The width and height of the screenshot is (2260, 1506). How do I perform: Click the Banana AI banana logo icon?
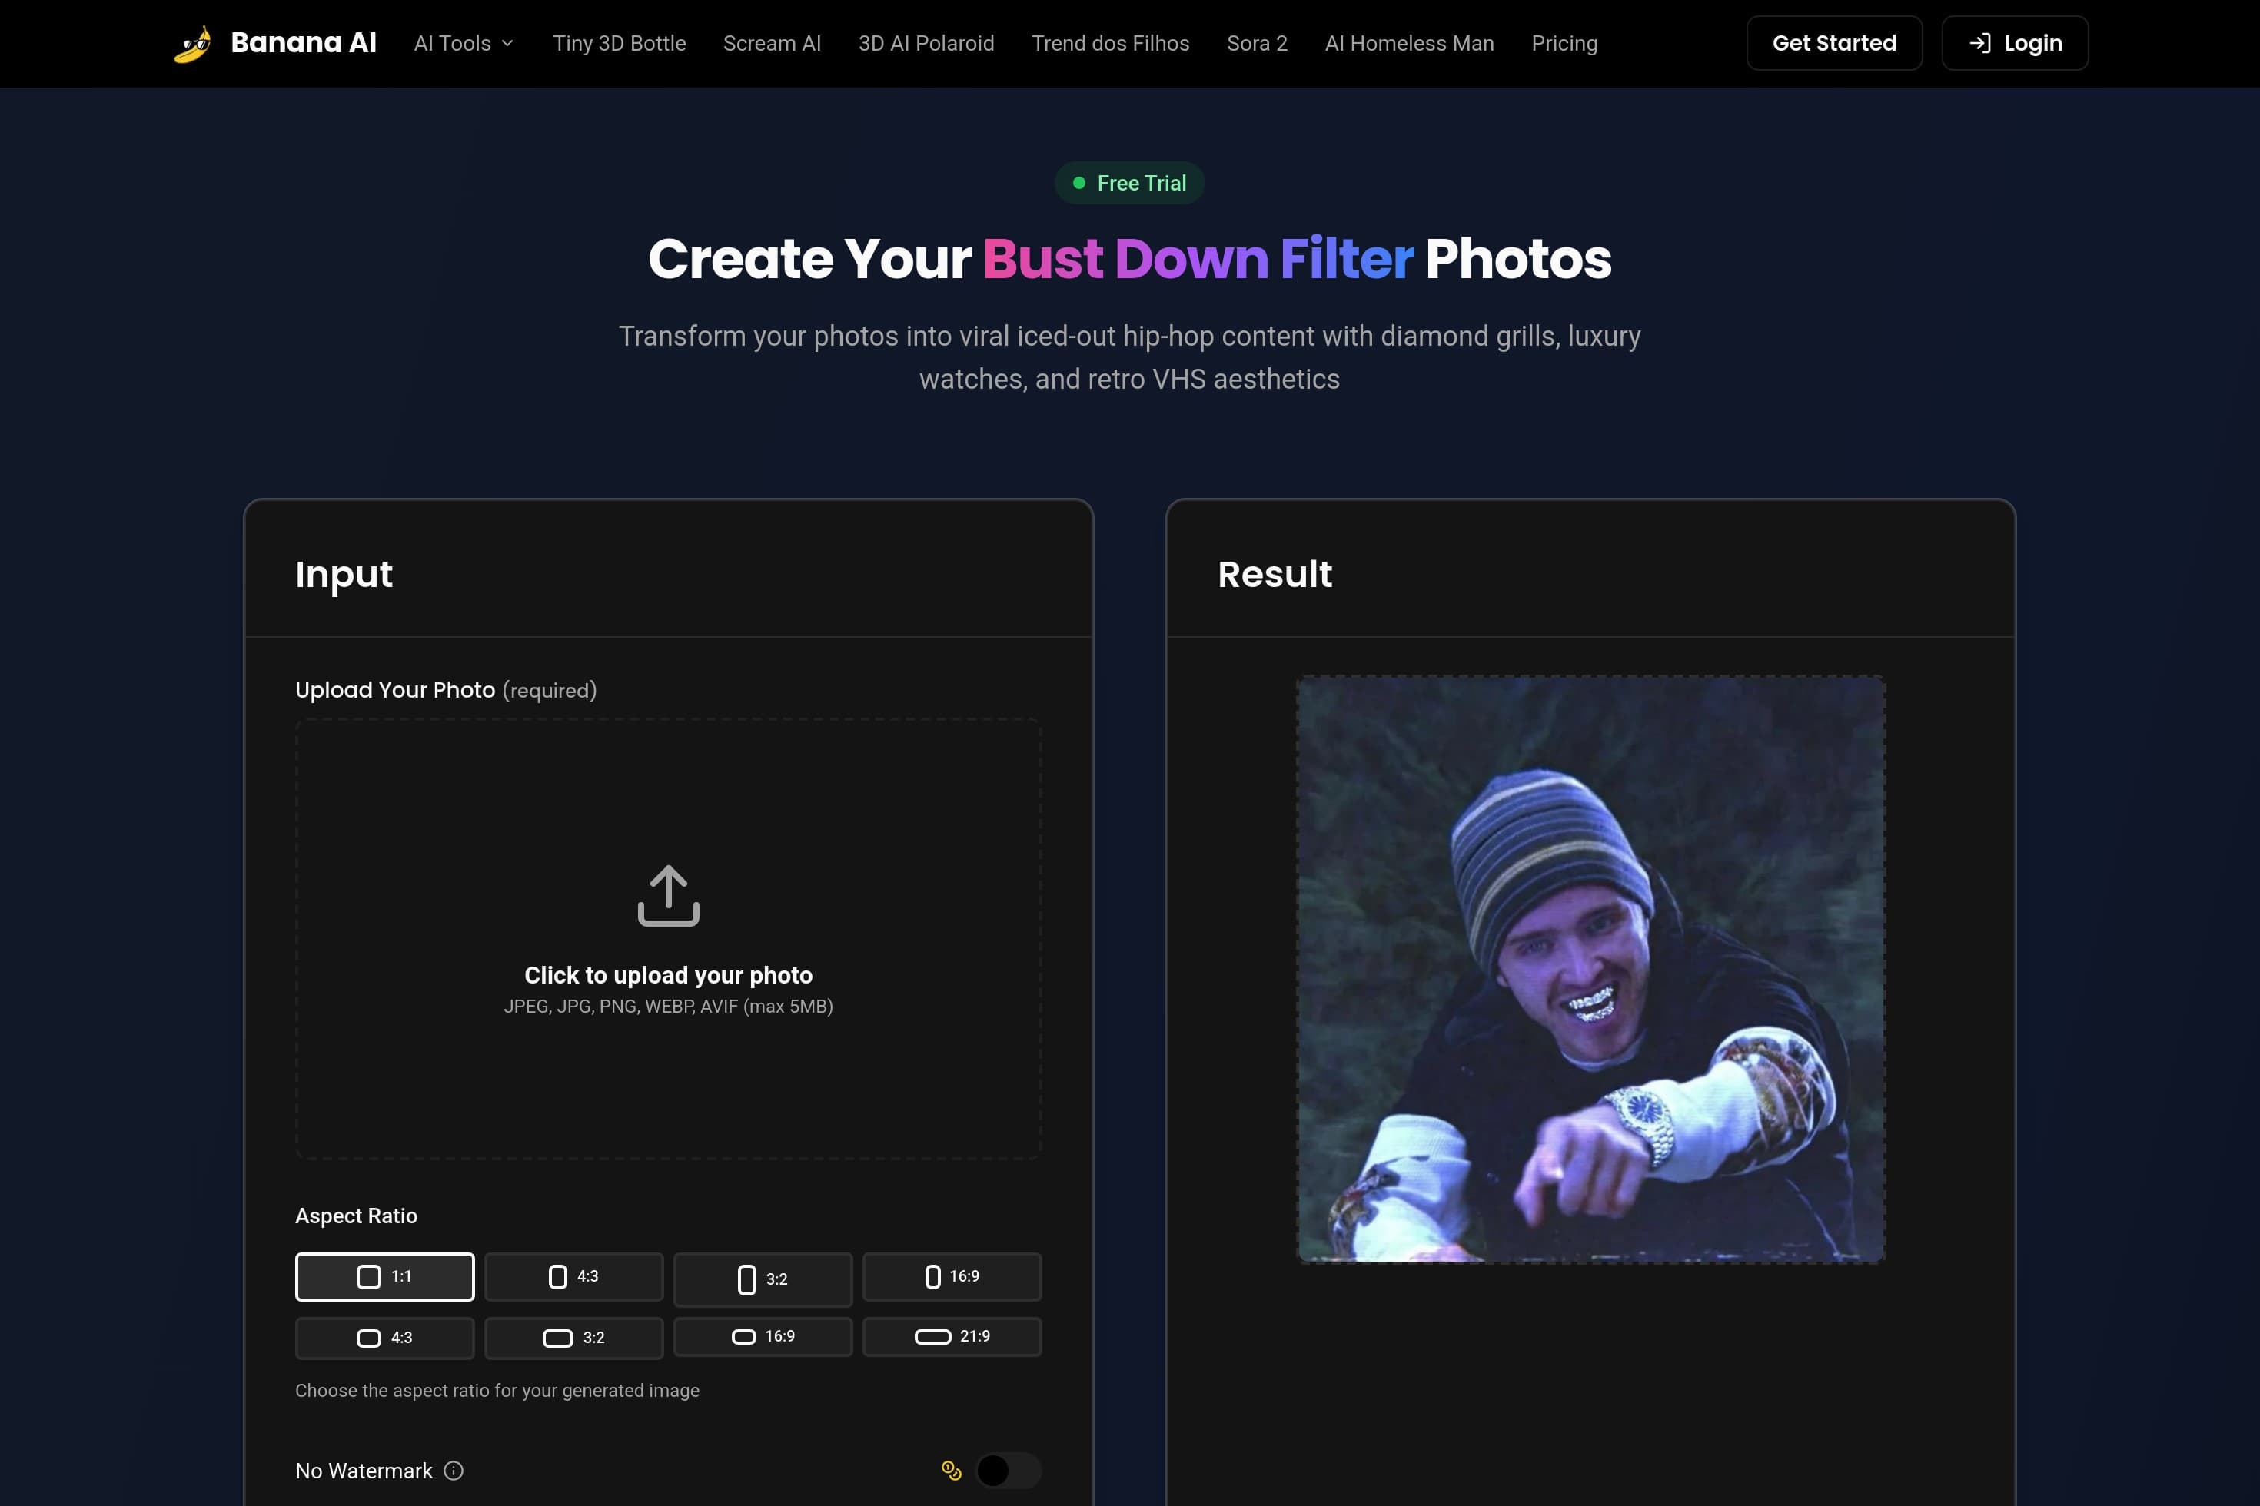194,42
